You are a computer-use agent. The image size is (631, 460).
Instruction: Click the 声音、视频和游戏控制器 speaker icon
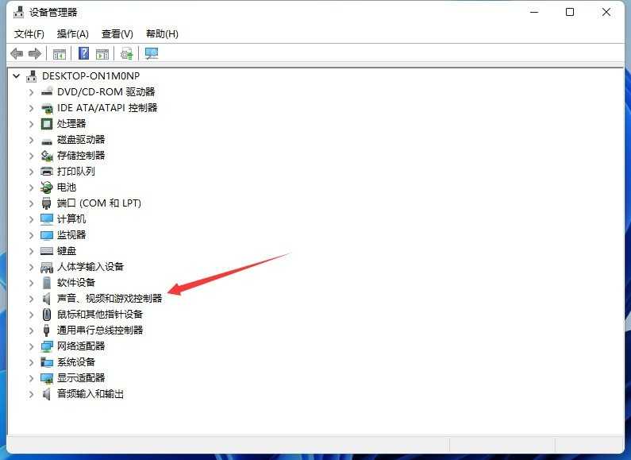47,299
